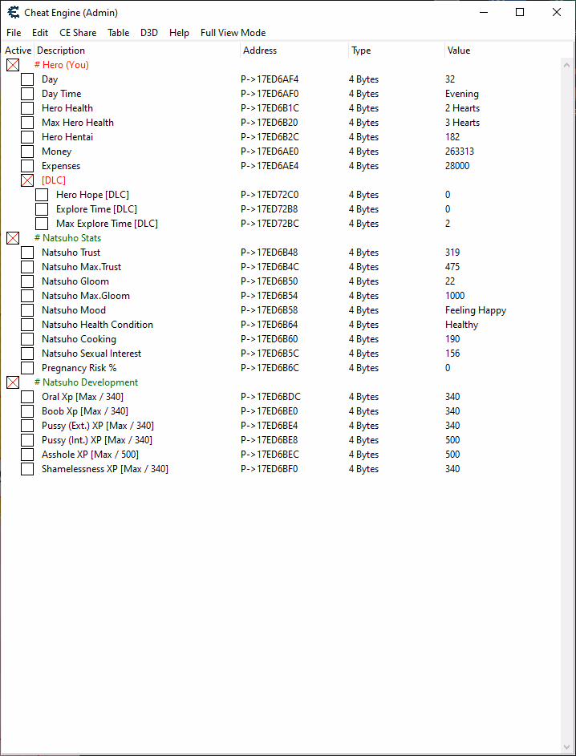Click address P->17ED6AF4 of Day

(x=270, y=79)
